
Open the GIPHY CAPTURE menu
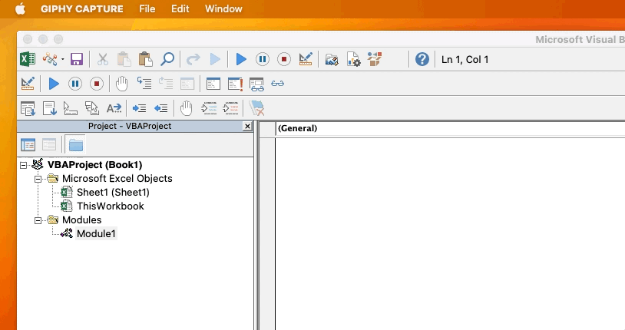click(81, 8)
